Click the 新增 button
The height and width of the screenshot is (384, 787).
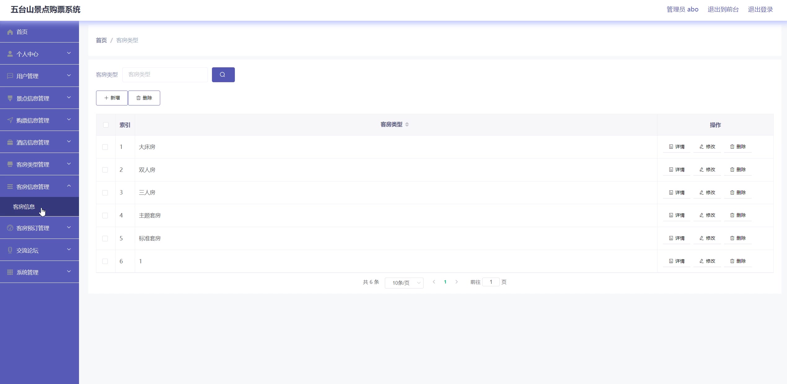tap(112, 98)
